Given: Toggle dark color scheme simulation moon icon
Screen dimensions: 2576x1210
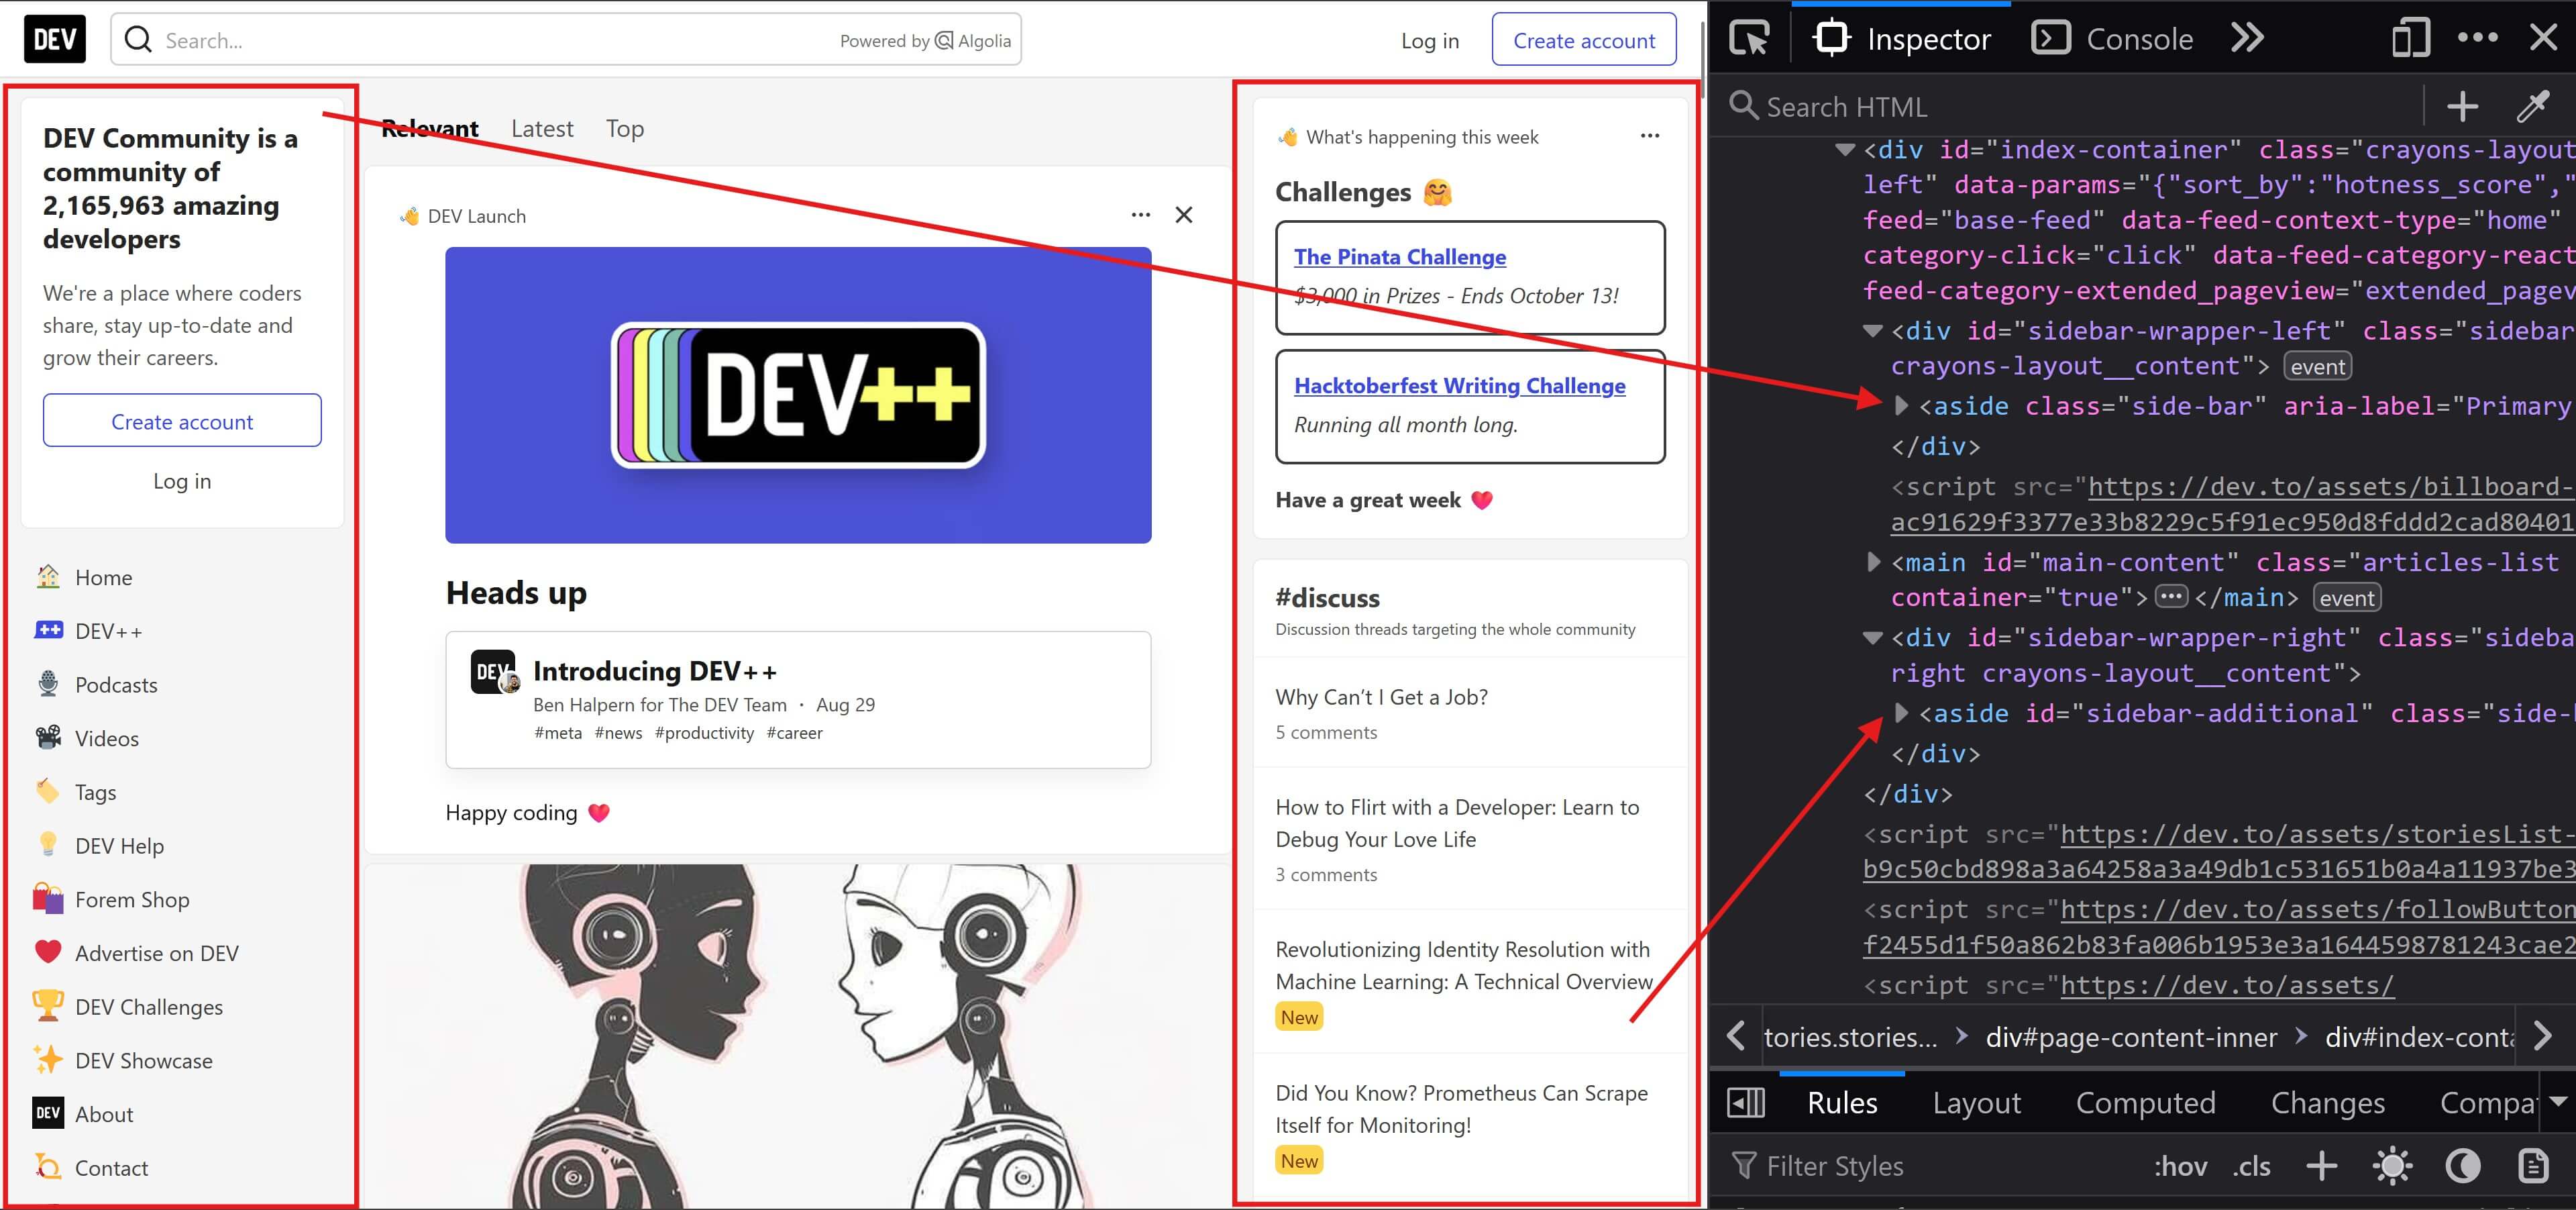Looking at the screenshot, I should tap(2463, 1166).
